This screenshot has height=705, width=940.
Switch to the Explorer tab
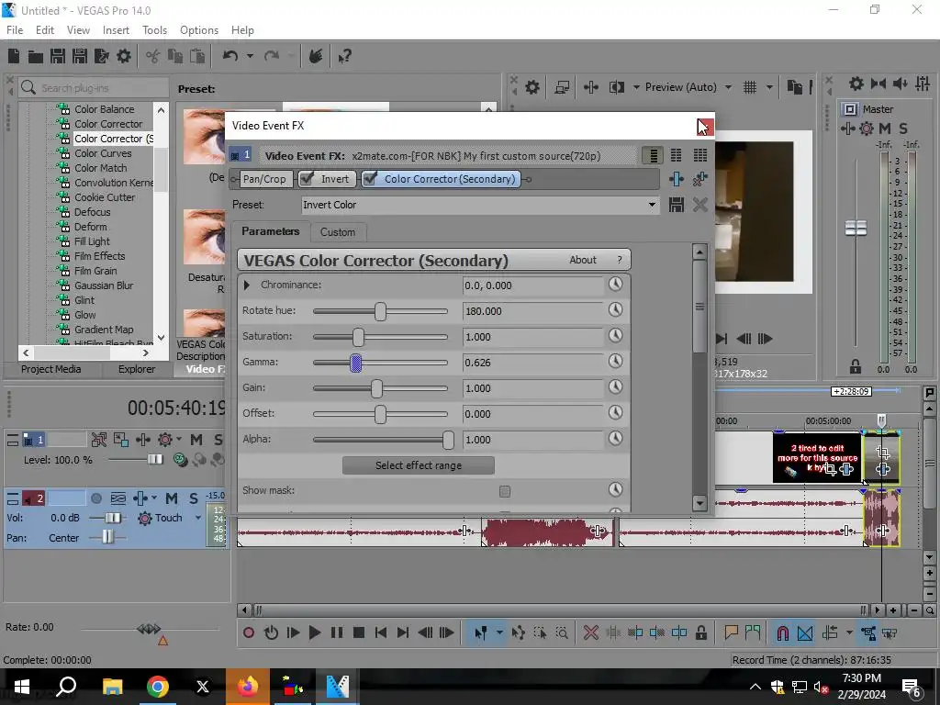point(137,369)
